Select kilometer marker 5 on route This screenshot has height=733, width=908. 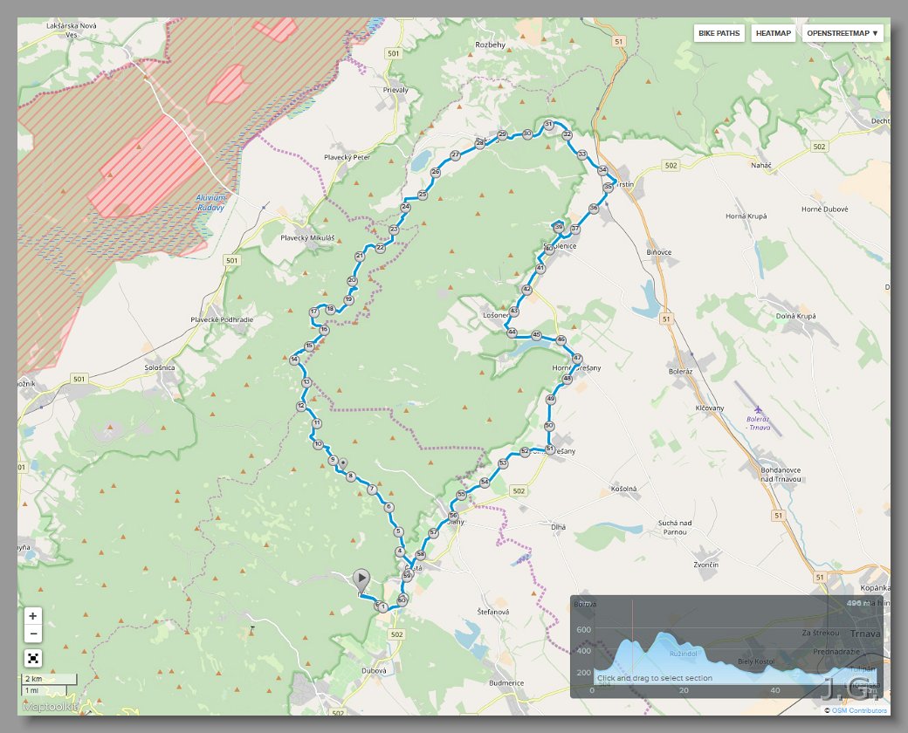(x=398, y=531)
